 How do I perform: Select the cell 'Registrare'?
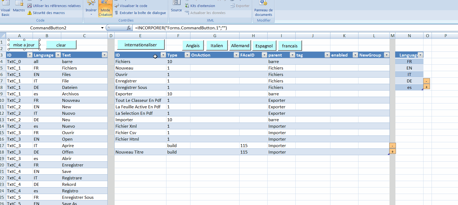tap(84, 178)
